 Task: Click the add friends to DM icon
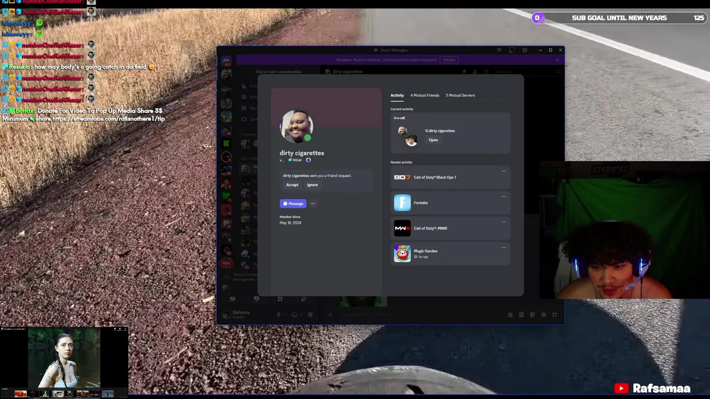click(x=475, y=71)
